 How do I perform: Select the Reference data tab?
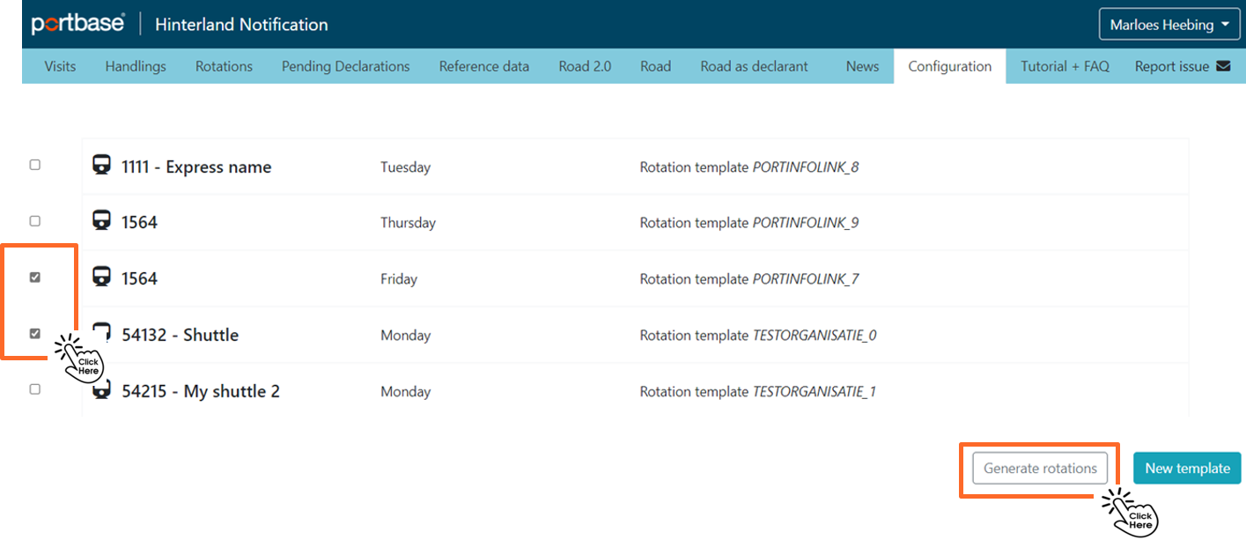484,66
